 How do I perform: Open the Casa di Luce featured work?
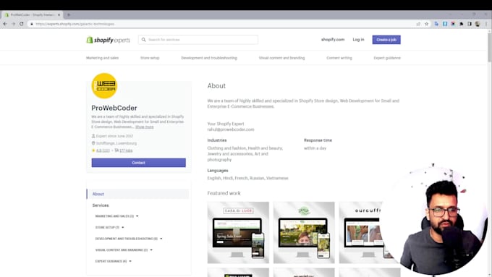tap(238, 232)
